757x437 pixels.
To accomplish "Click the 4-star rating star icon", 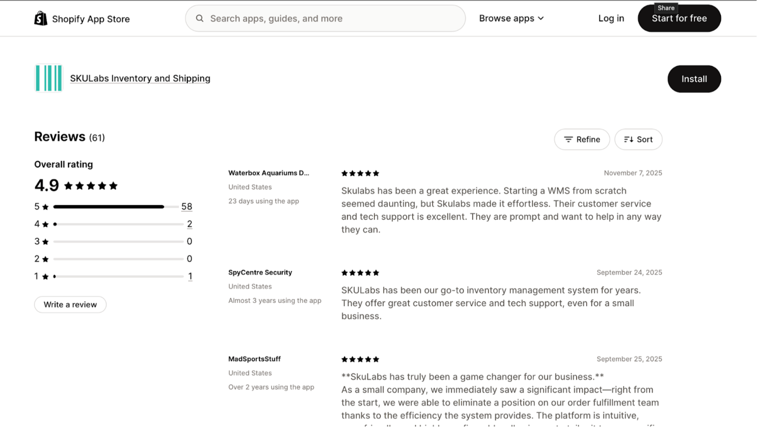I will [45, 224].
